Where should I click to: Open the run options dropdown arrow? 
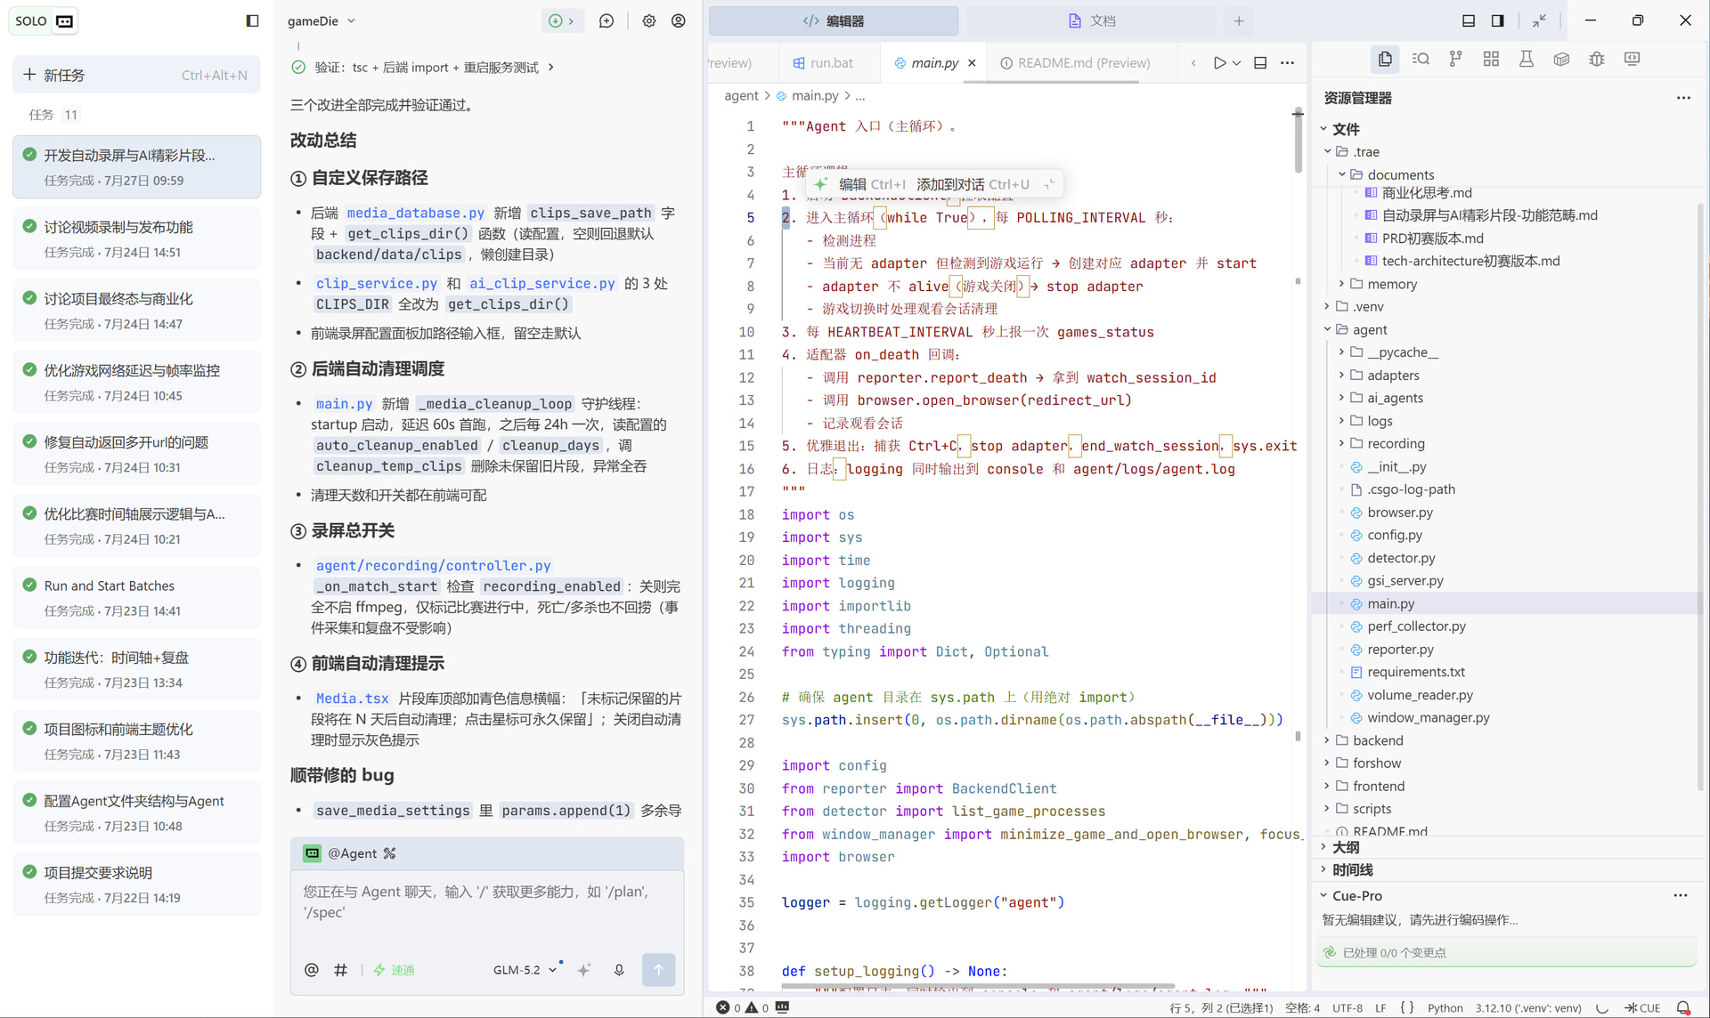[1237, 63]
